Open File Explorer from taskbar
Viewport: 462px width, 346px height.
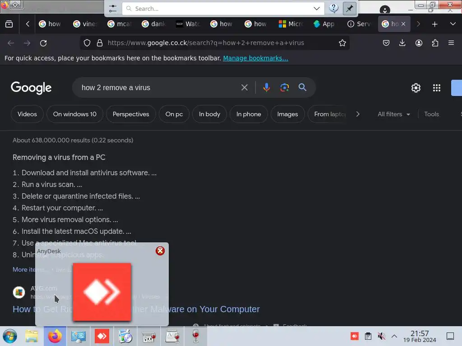tap(32, 336)
